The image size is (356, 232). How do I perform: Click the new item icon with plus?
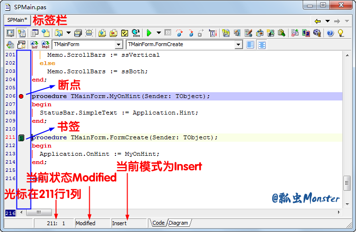(x=46, y=33)
